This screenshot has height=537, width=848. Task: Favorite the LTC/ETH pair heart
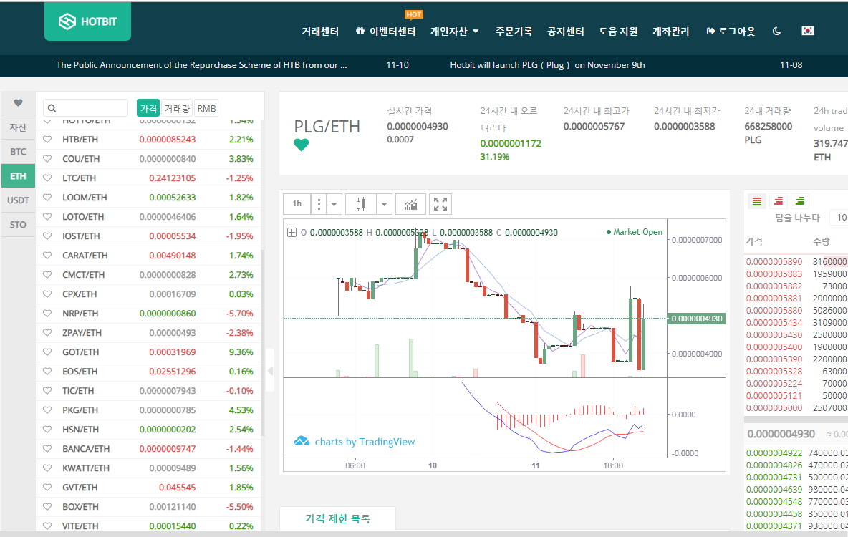pyautogui.click(x=47, y=178)
